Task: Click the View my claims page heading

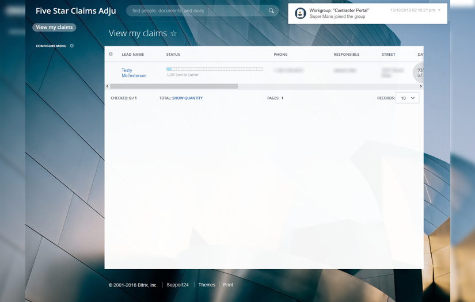Action: click(x=138, y=33)
